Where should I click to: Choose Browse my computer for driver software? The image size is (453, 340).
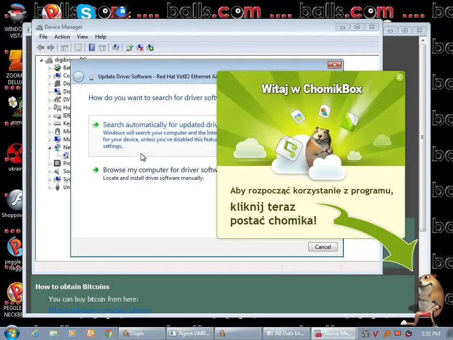(153, 173)
